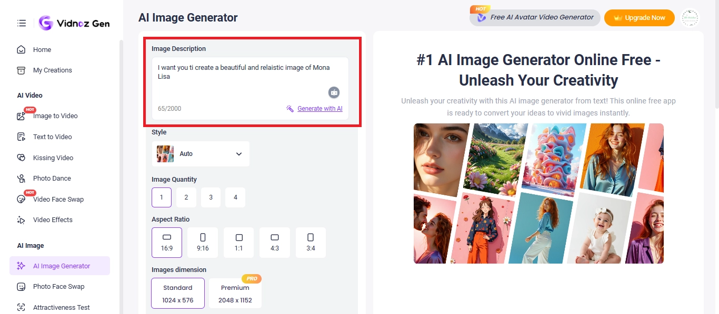Viewport: 719px width, 314px height.
Task: Select the Auto style thumbnail swatch
Action: [164, 153]
